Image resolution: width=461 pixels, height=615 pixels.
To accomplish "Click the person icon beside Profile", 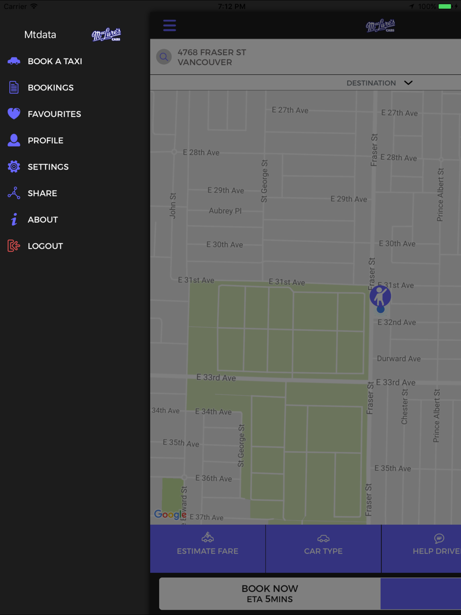I will tap(14, 140).
